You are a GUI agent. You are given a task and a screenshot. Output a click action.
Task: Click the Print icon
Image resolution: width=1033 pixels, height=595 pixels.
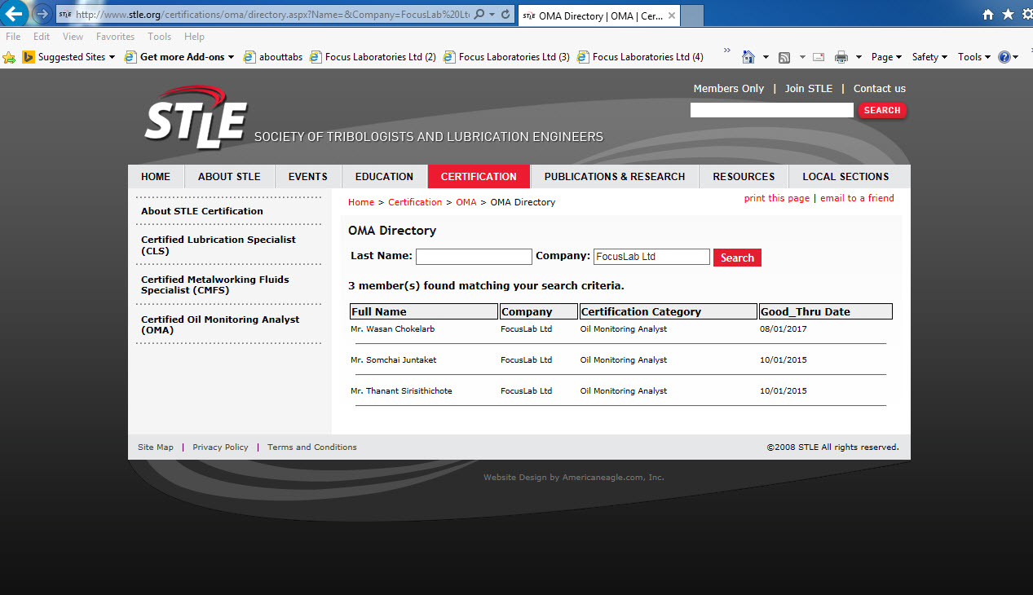point(841,57)
